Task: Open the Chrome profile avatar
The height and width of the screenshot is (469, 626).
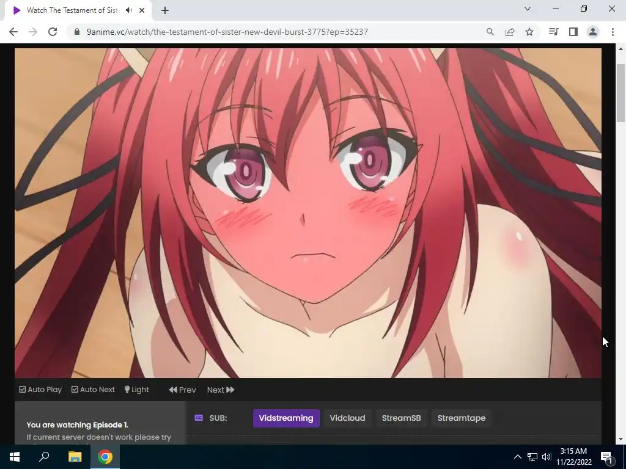Action: [x=593, y=32]
